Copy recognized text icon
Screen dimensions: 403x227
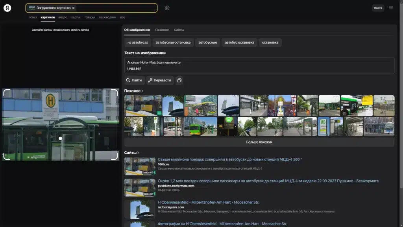[179, 80]
